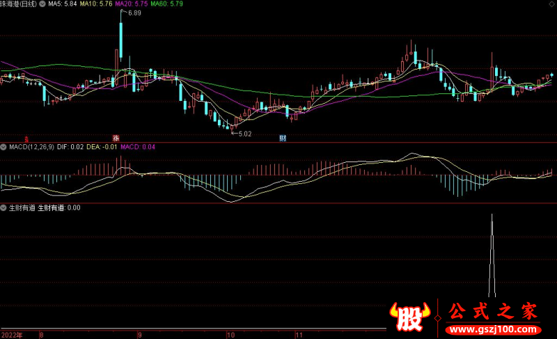Open the main chart indicator dropdown beside 珠海港(日线)
Screen dimensions: 557x339
(x=42, y=4)
